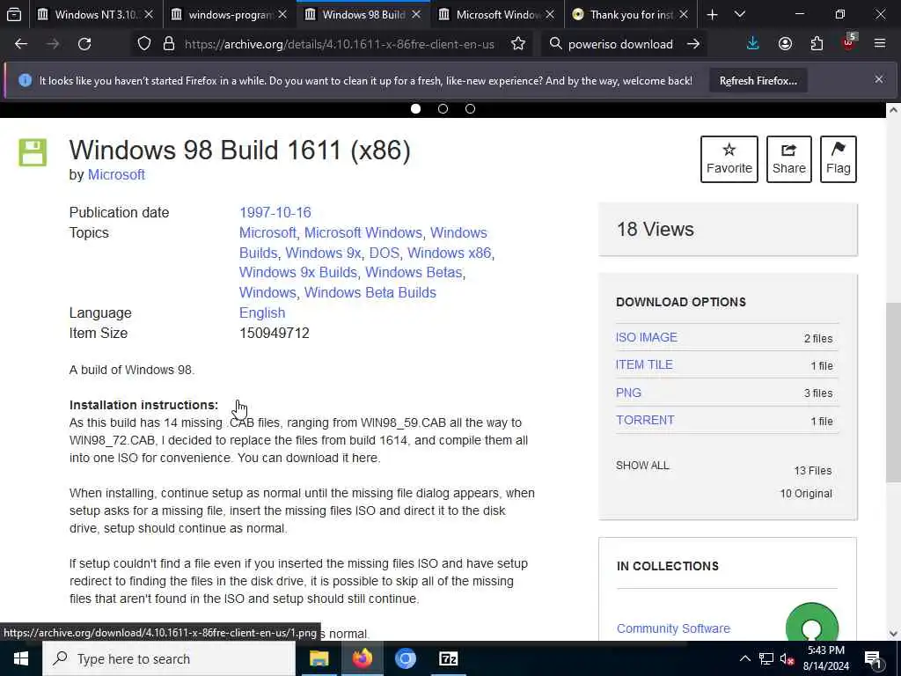Click the taskbar clock and date

826,658
